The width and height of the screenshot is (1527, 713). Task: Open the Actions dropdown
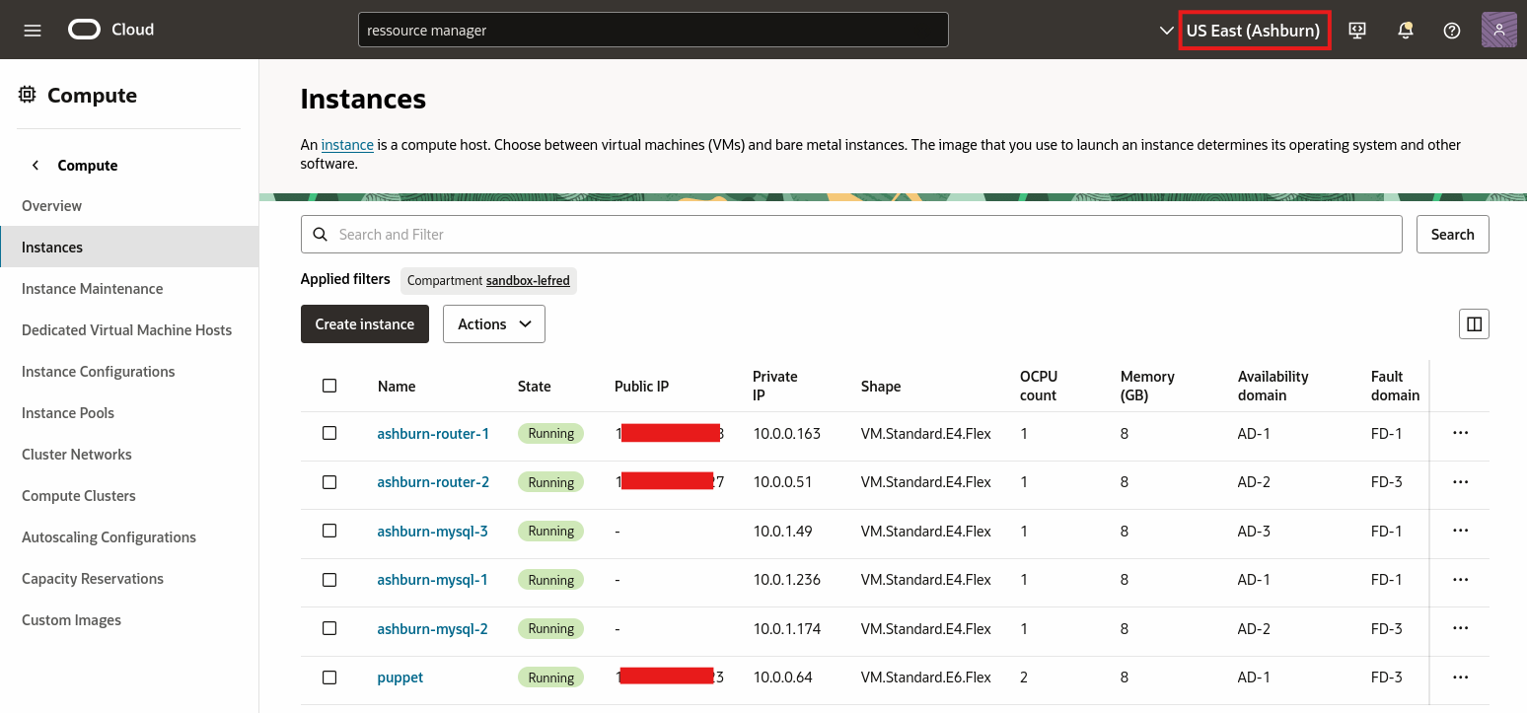pos(493,323)
